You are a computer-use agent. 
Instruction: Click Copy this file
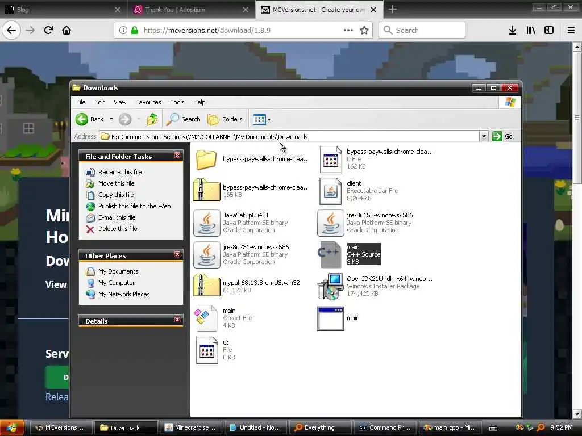[116, 195]
